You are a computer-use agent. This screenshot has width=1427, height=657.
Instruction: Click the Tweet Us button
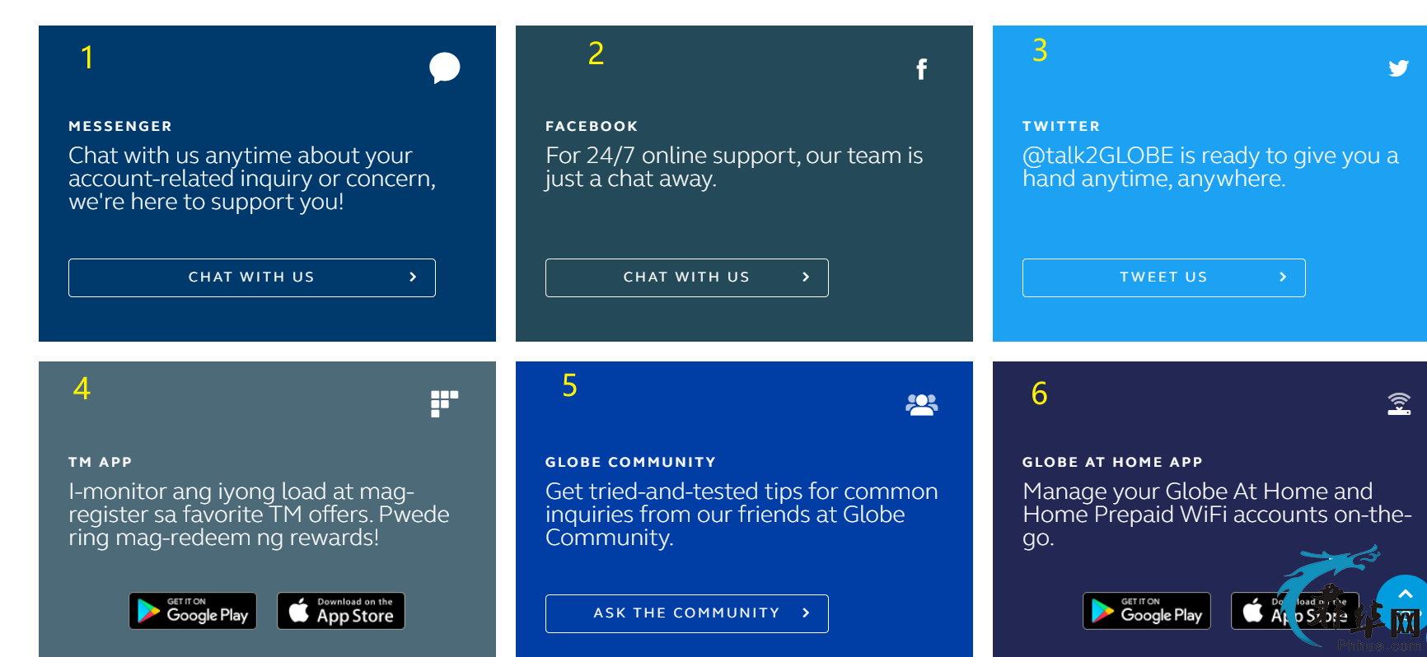(x=1164, y=277)
